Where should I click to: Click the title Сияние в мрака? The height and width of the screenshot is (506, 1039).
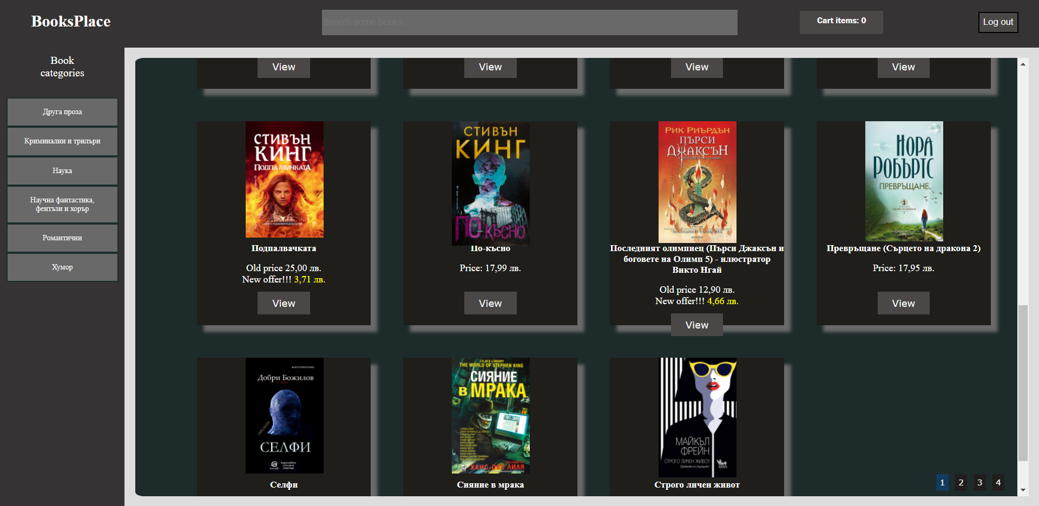point(490,485)
